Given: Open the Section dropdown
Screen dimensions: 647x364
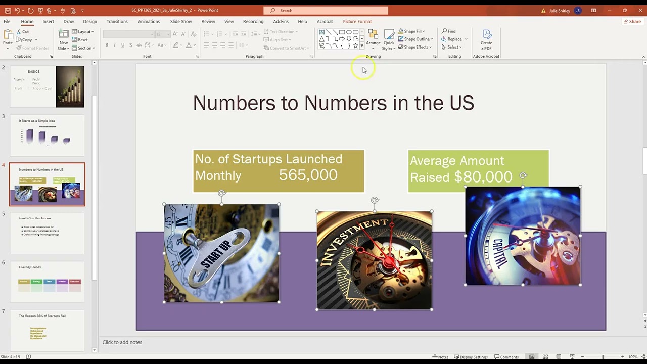Looking at the screenshot, I should (x=83, y=48).
